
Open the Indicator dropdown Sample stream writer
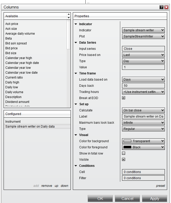click(143, 30)
